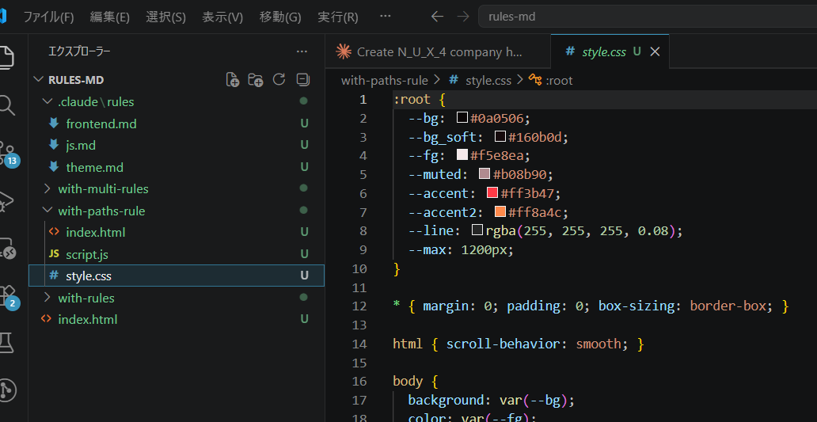
Task: Open the Search view in activity bar
Action: (6, 105)
